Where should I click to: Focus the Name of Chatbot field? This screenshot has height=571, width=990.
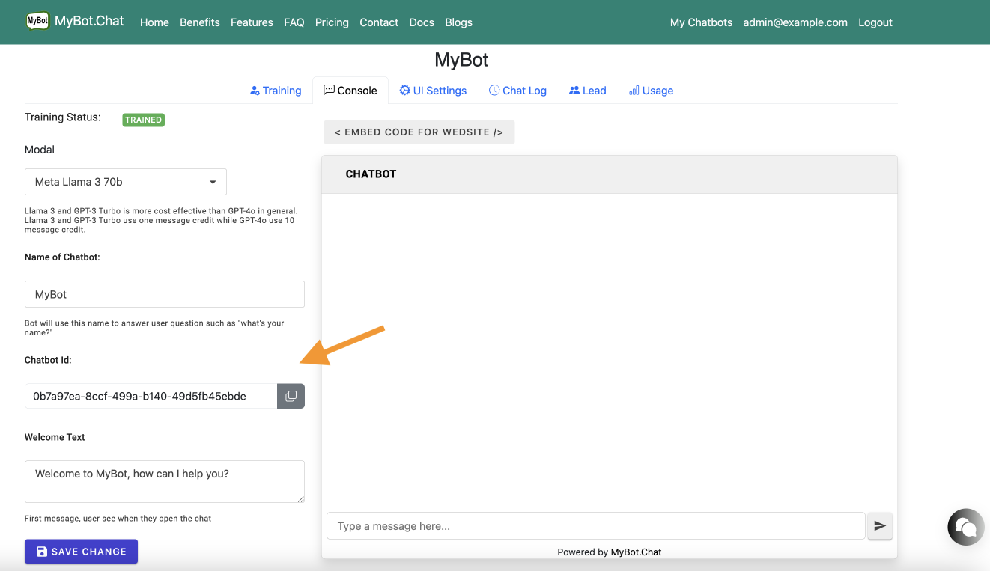pos(165,294)
